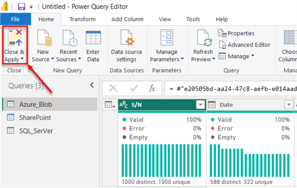Click the ABC data type icon of S/N

(x=123, y=105)
